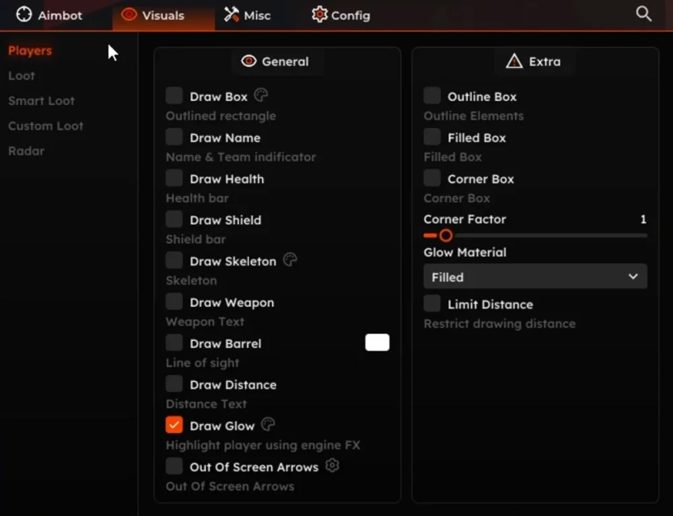Viewport: 673px width, 516px height.
Task: Open the Draw Glow palette icon
Action: pyautogui.click(x=268, y=425)
